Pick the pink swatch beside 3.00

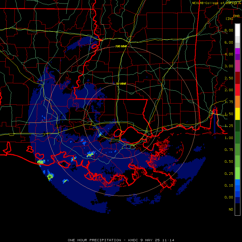(x=237, y=66)
